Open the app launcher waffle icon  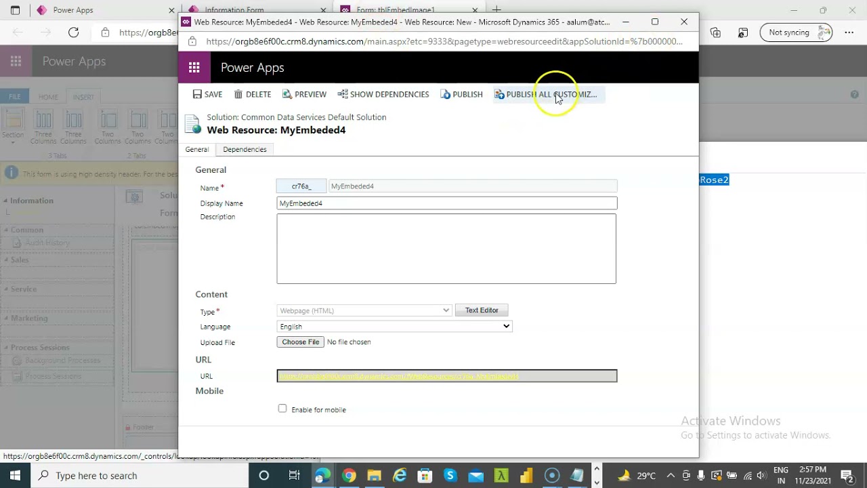pyautogui.click(x=194, y=67)
